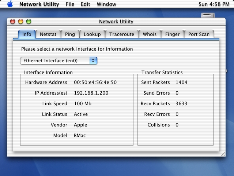Click the red close window button
This screenshot has width=234, height=176.
tap(13, 21)
